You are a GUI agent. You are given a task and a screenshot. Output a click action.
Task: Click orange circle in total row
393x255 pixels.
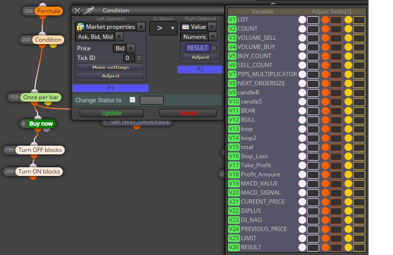[325, 147]
